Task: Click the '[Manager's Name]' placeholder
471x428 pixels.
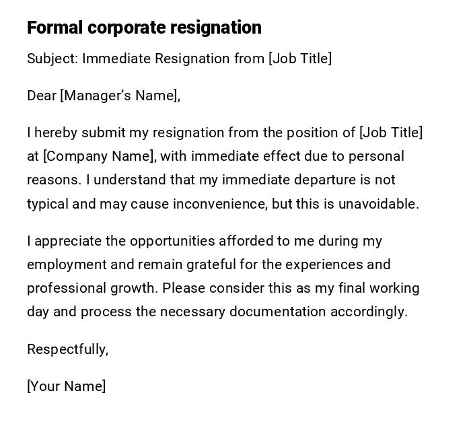Action: tap(120, 96)
